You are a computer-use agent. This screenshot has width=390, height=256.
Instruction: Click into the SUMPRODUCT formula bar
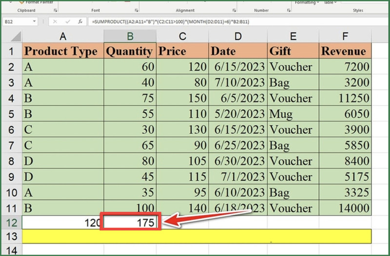coord(219,21)
